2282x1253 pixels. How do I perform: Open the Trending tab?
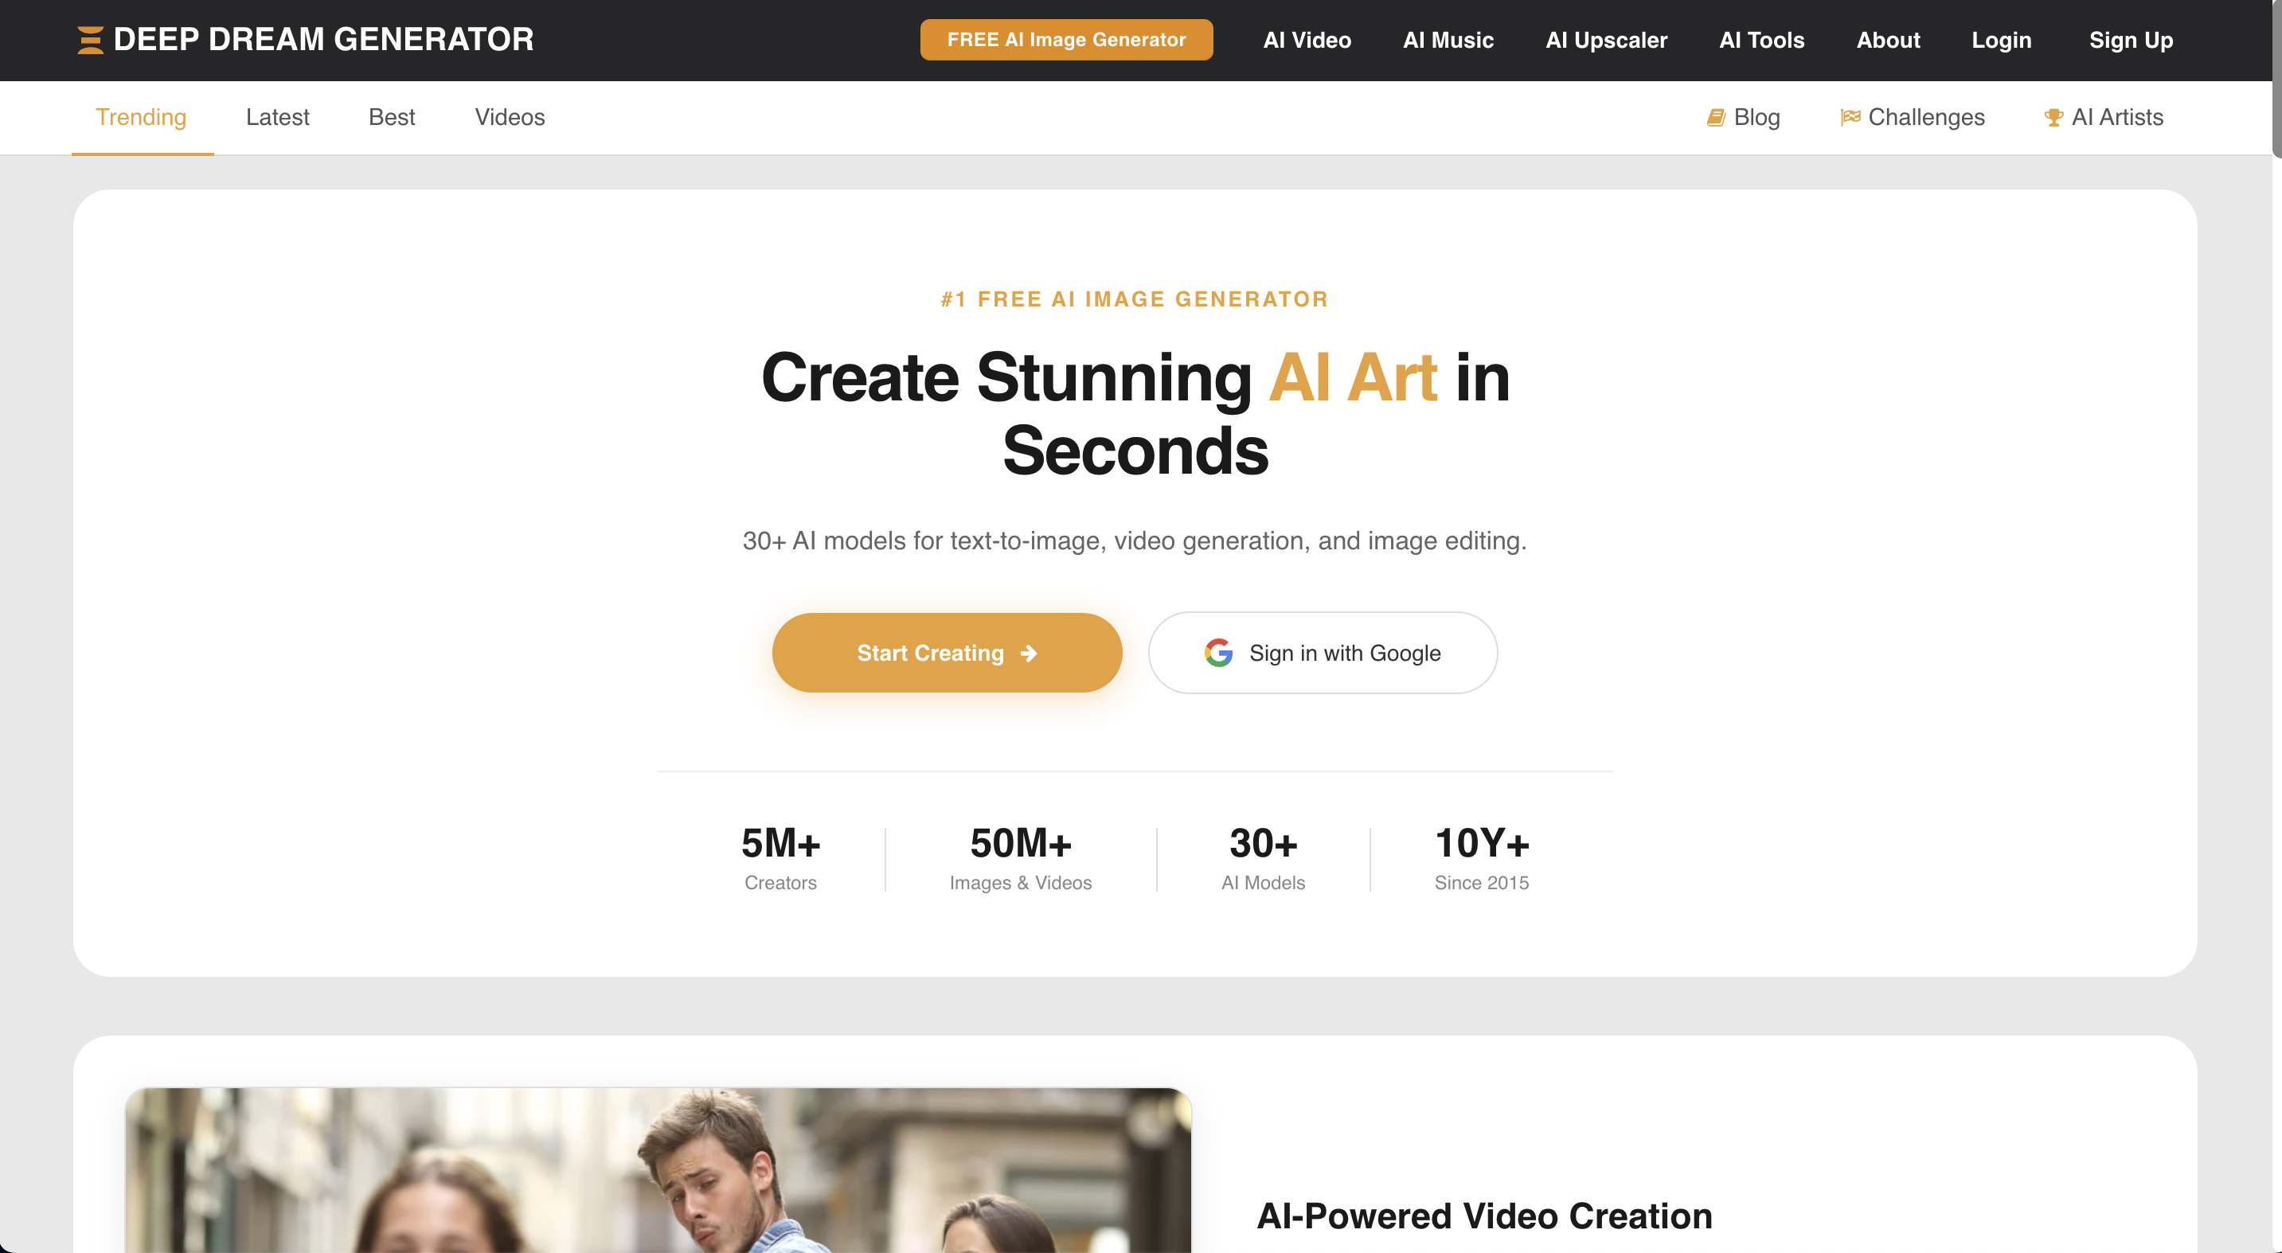pos(142,117)
